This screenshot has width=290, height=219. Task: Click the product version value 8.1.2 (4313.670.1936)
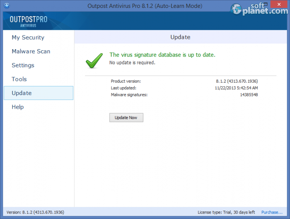coord(237,81)
